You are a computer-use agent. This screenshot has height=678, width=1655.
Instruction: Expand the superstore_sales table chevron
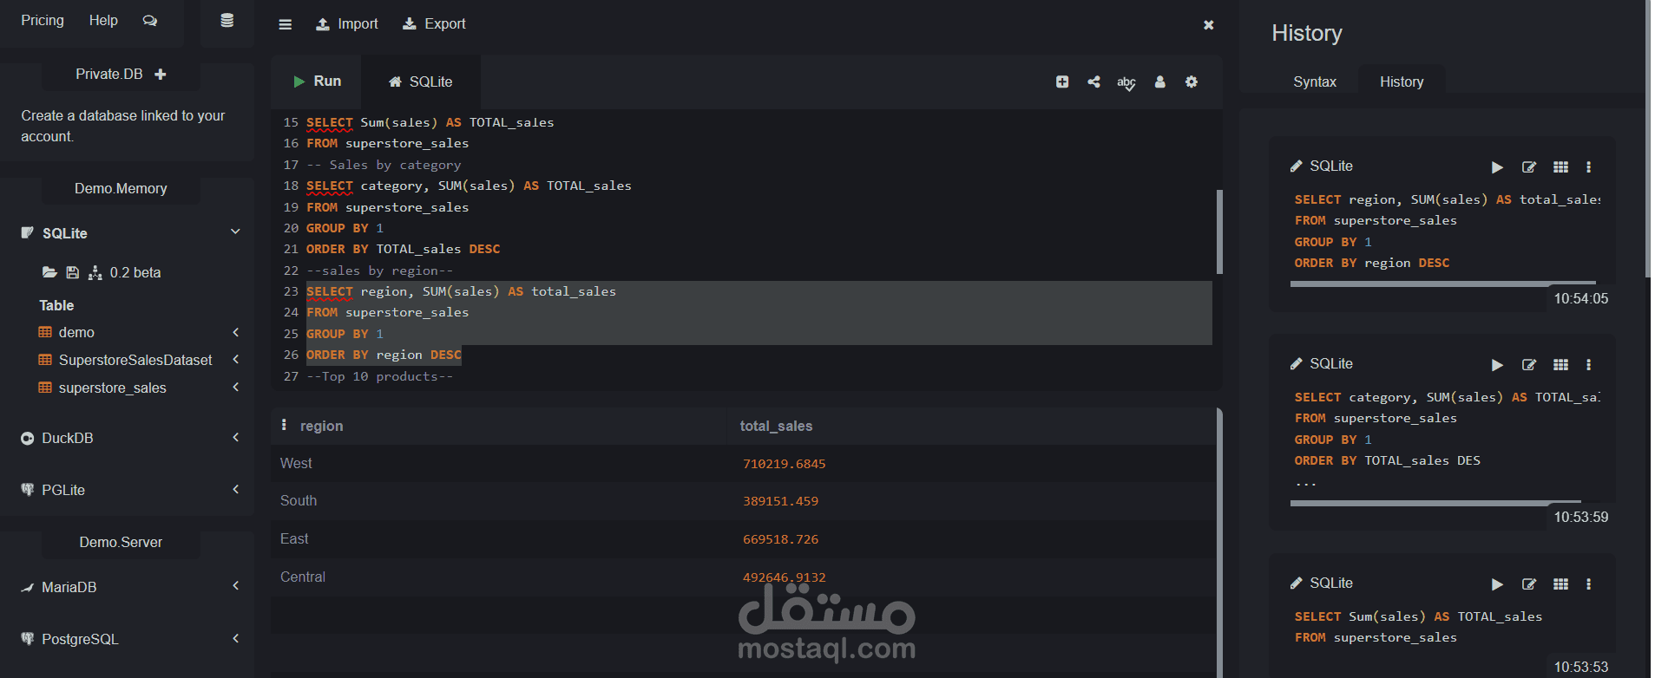(x=235, y=387)
